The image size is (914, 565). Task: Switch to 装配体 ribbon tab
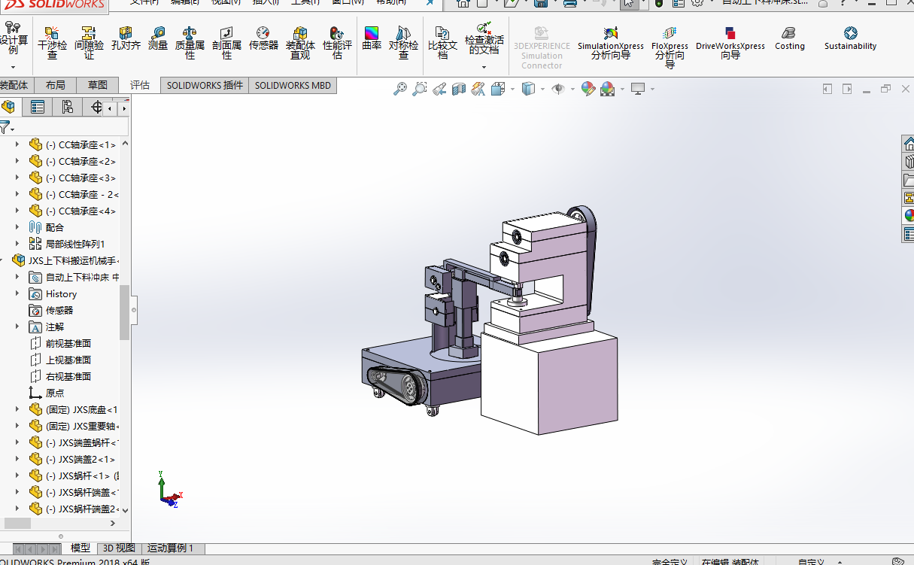click(x=15, y=85)
